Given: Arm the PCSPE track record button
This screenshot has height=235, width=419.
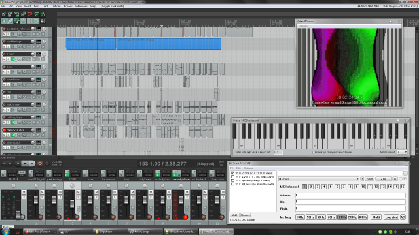Looking at the screenshot, I should 4,54.
